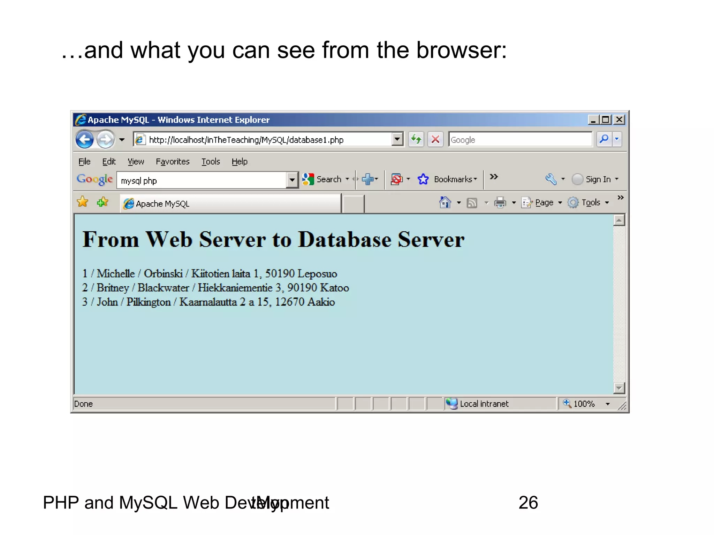Open the popup blocker dropdown arrow
Image resolution: width=714 pixels, height=535 pixels.
click(408, 179)
